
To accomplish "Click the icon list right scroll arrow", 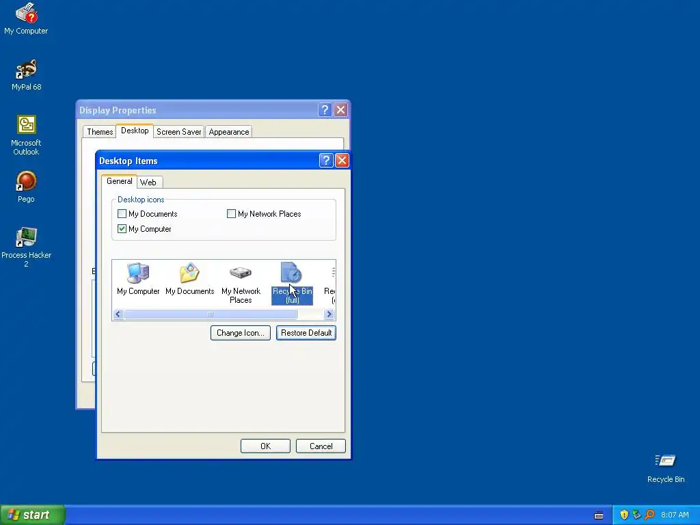I will pyautogui.click(x=329, y=314).
